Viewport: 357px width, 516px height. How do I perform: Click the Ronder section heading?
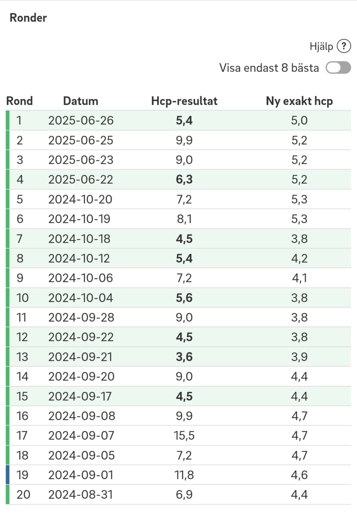click(28, 18)
